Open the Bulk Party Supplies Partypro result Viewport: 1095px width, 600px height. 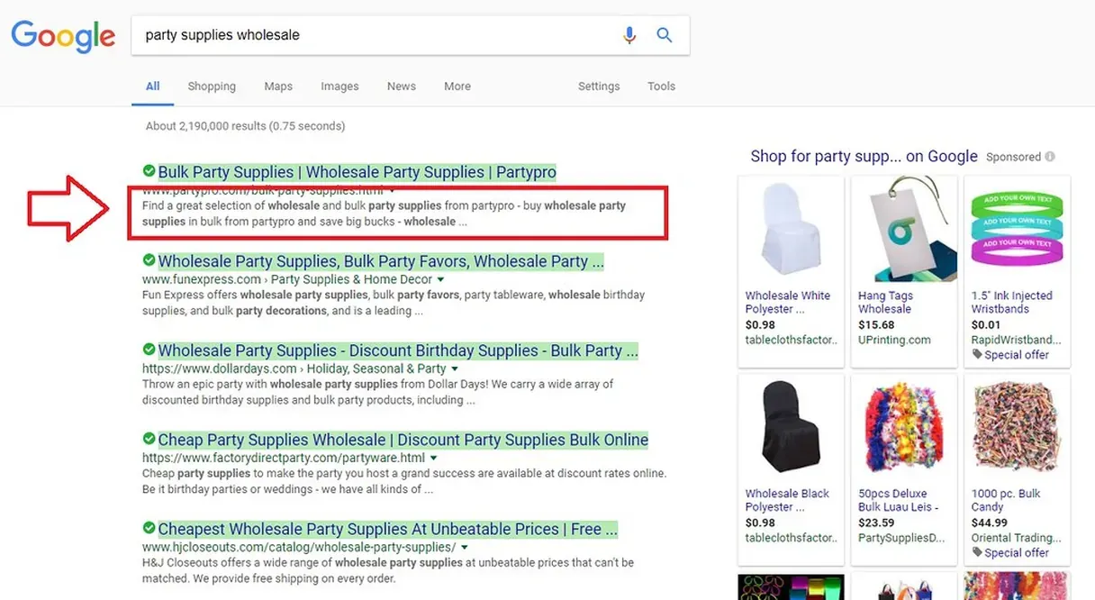coord(355,171)
